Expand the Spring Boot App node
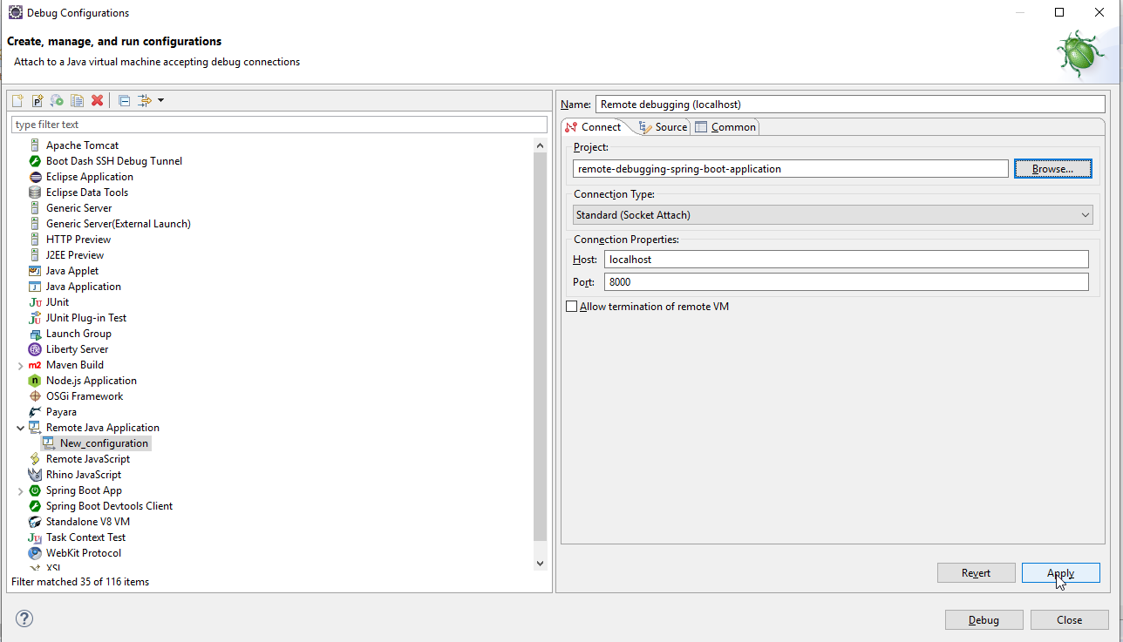This screenshot has height=642, width=1123. tap(20, 490)
